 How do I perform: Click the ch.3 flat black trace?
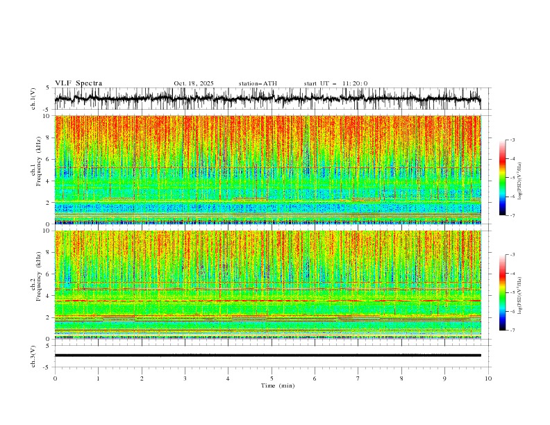coord(267,356)
